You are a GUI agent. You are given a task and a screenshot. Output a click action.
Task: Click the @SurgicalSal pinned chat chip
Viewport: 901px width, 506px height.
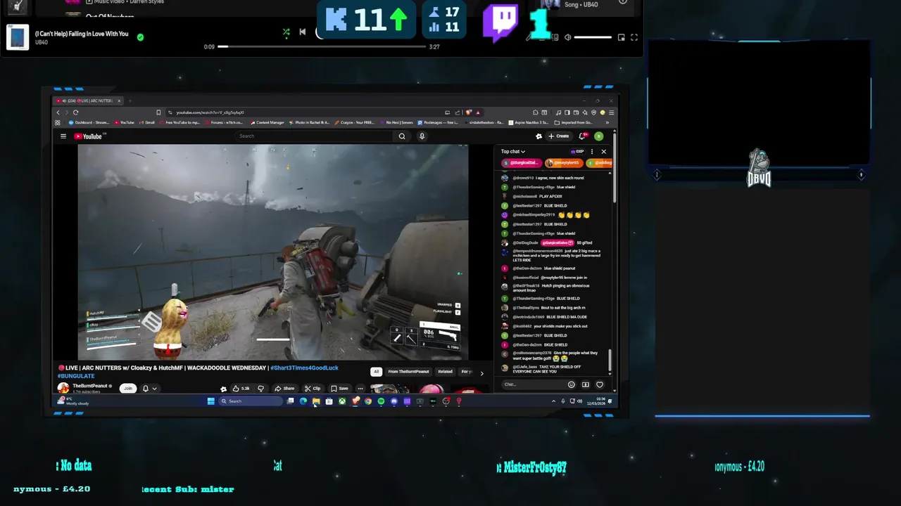(x=521, y=162)
